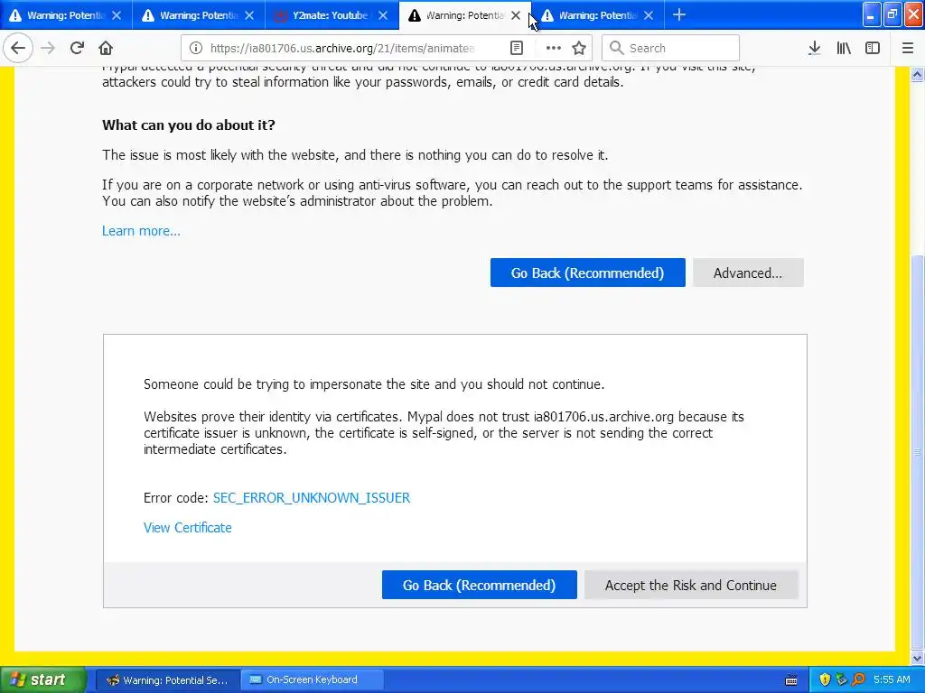Click lower Go Back (Recommended) button
This screenshot has width=925, height=693.
point(479,585)
